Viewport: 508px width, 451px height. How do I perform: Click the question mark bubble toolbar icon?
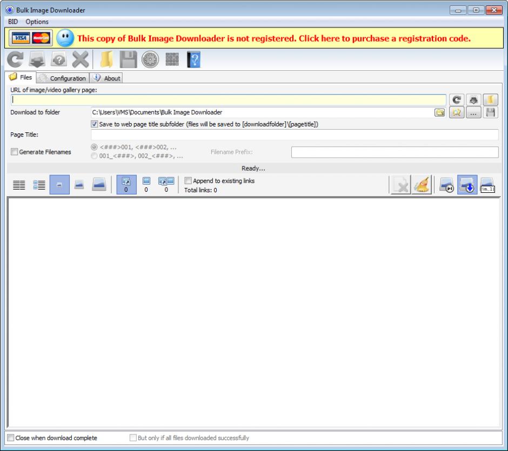pos(59,59)
